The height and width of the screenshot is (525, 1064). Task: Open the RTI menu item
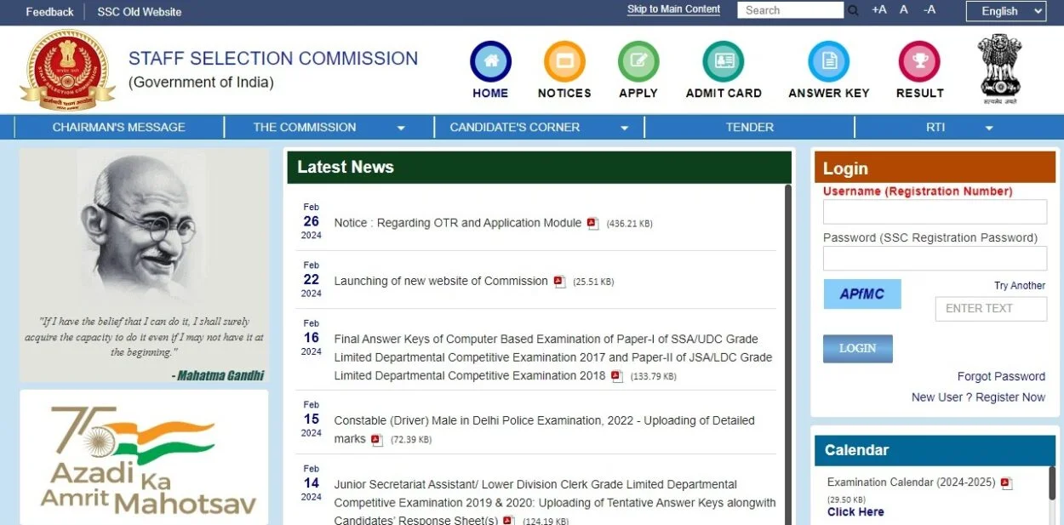pyautogui.click(x=935, y=128)
